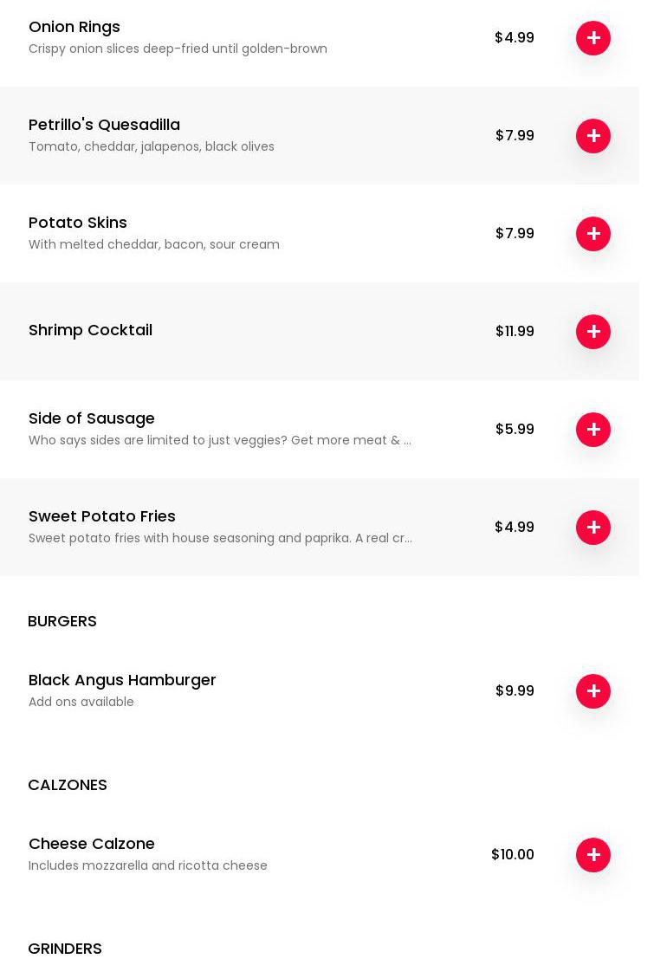Open the Onion Rings item name
Screen dimensions: 667x959
[x=74, y=27]
